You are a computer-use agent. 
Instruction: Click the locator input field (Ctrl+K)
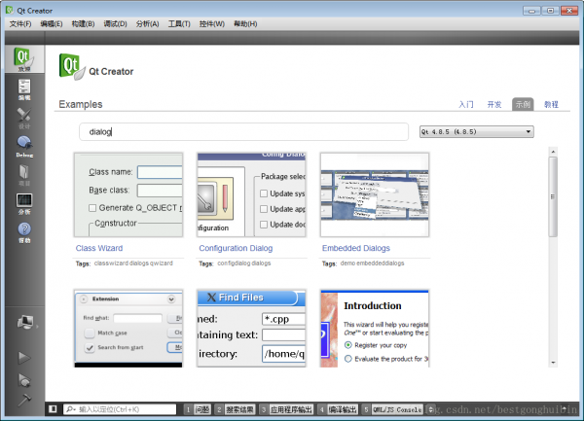tap(120, 409)
